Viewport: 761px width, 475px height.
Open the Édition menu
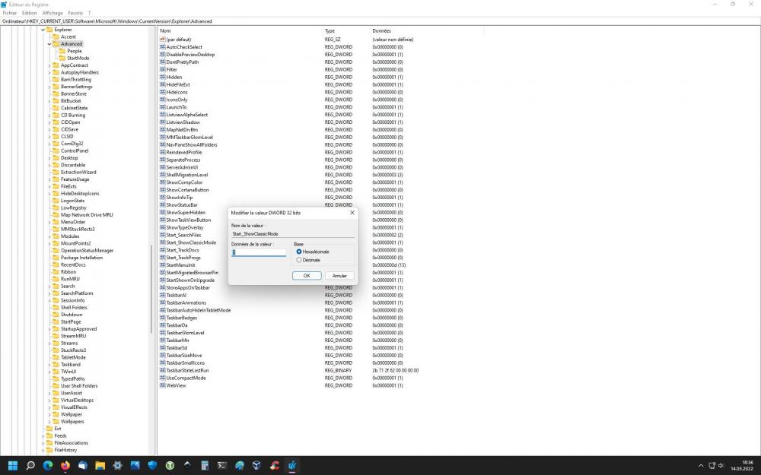click(30, 13)
